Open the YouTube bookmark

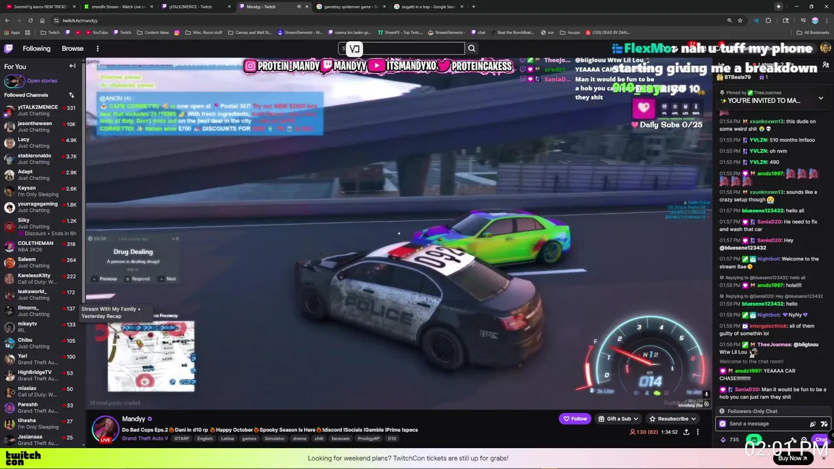pyautogui.click(x=96, y=32)
